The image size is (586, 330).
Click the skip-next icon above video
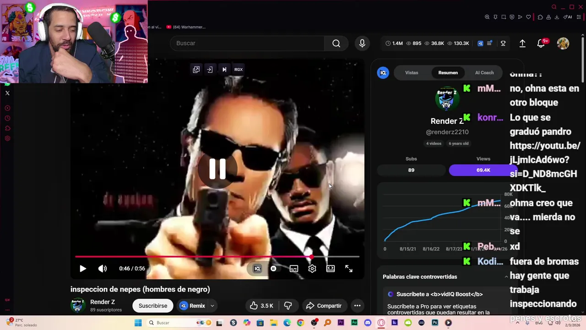coord(224,70)
